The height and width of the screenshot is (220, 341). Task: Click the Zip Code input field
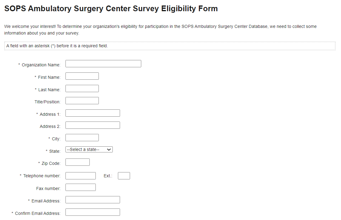pos(77,162)
